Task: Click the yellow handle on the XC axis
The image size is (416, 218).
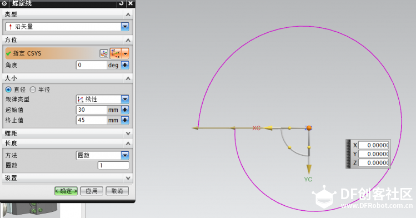Action: coord(289,128)
